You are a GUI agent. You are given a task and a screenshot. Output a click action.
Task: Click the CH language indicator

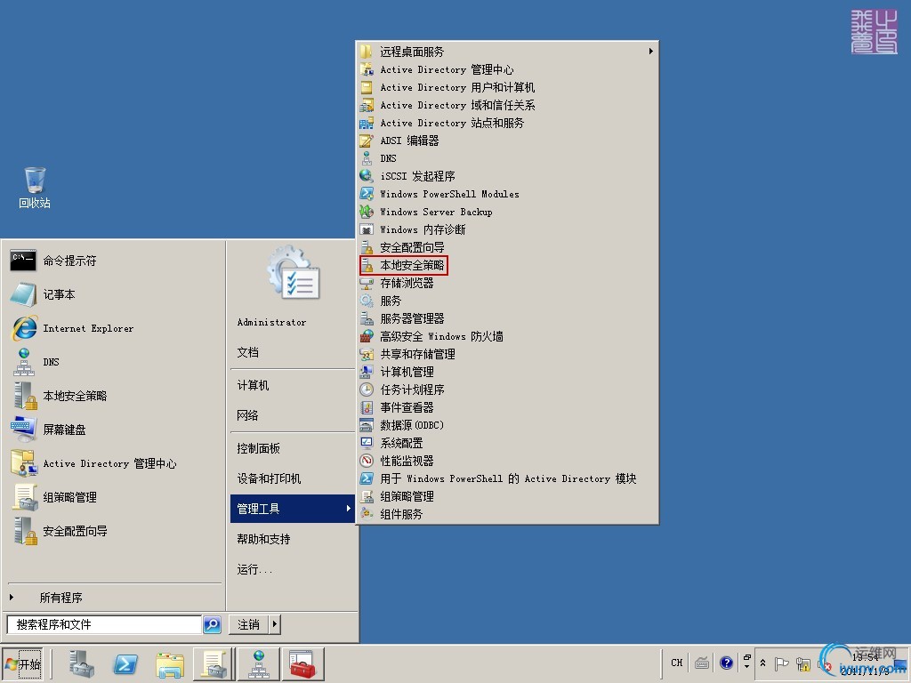click(x=677, y=663)
